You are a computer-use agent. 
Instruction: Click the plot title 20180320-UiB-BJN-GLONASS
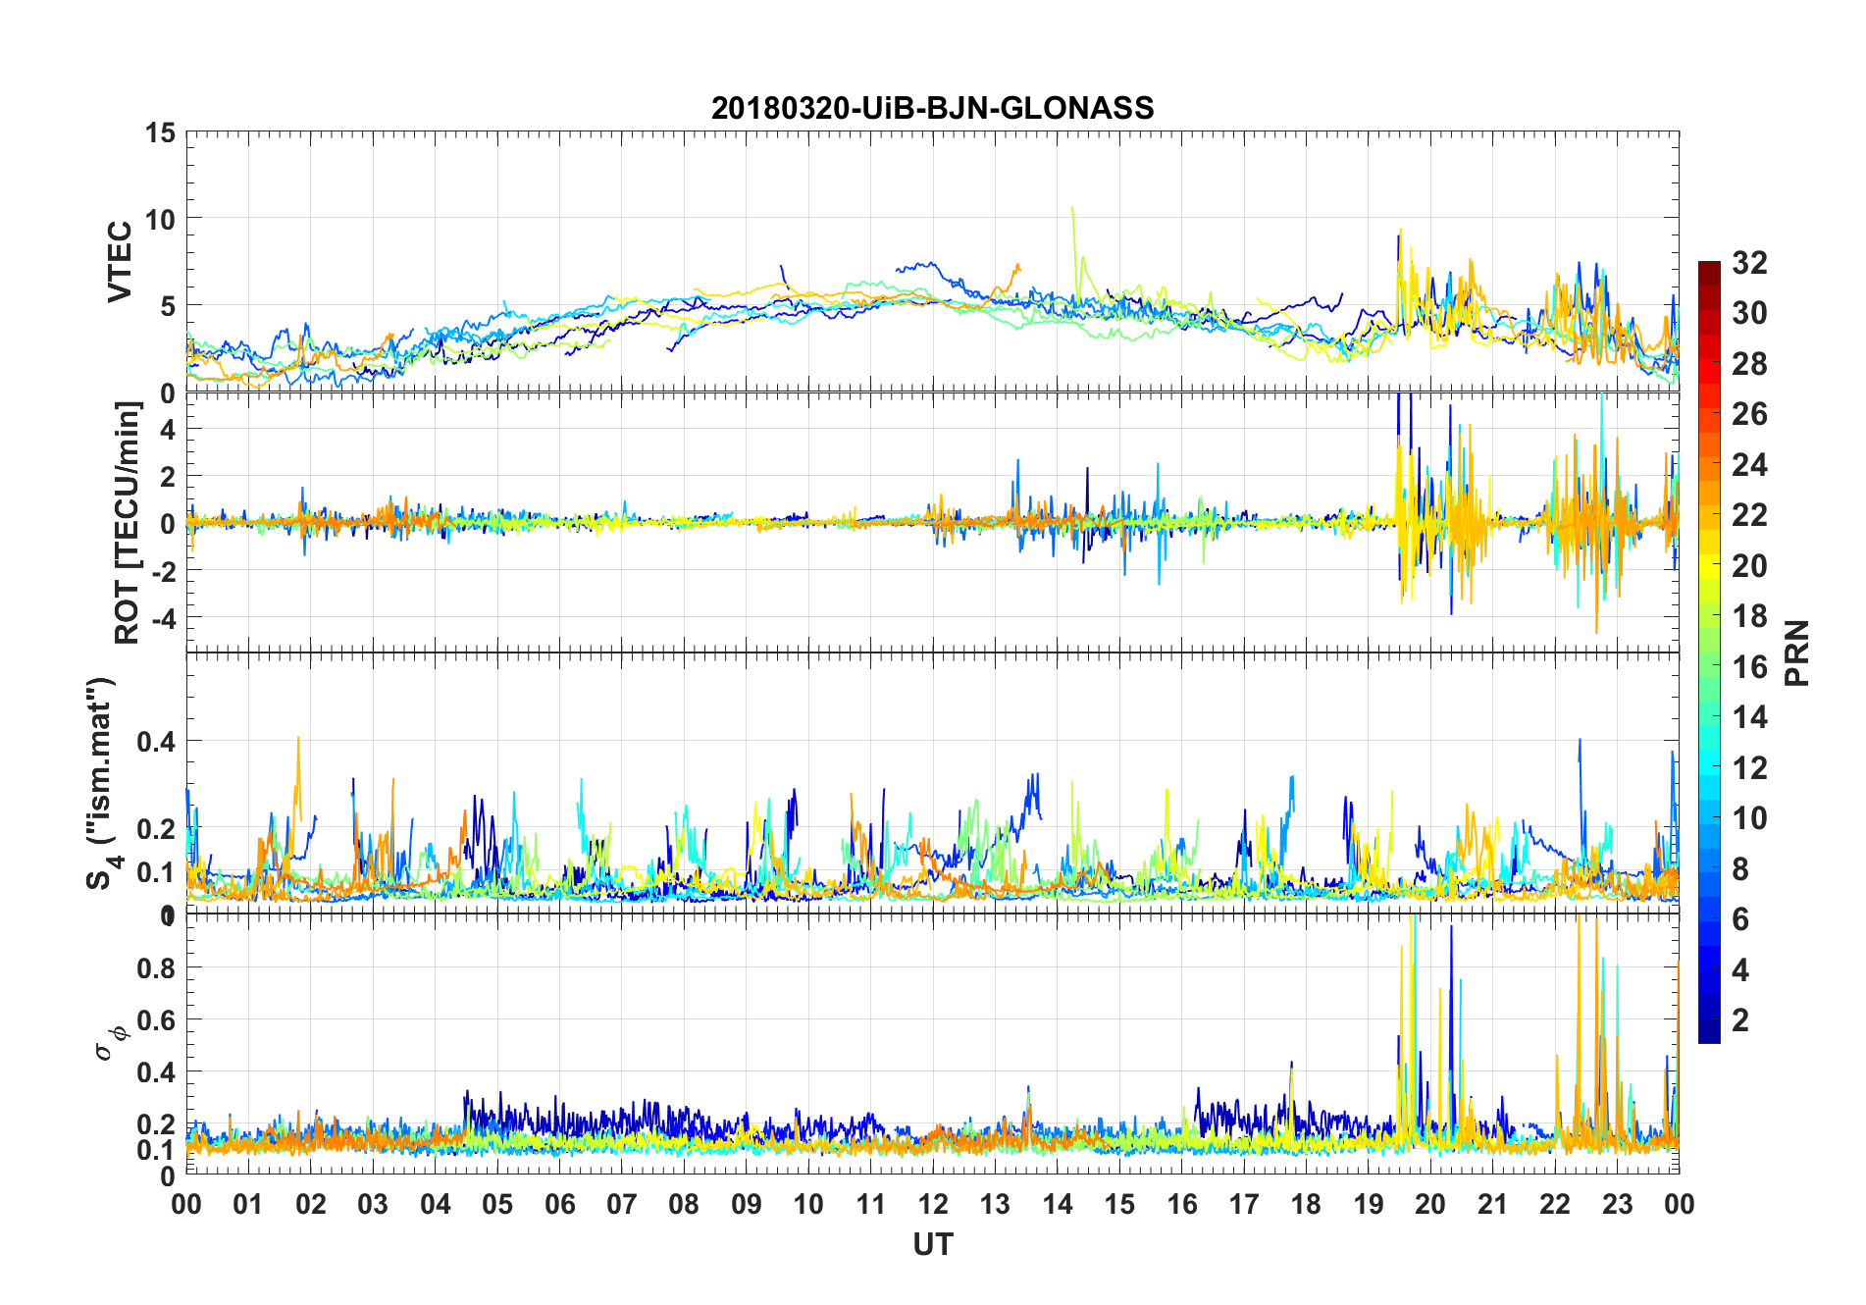[932, 108]
